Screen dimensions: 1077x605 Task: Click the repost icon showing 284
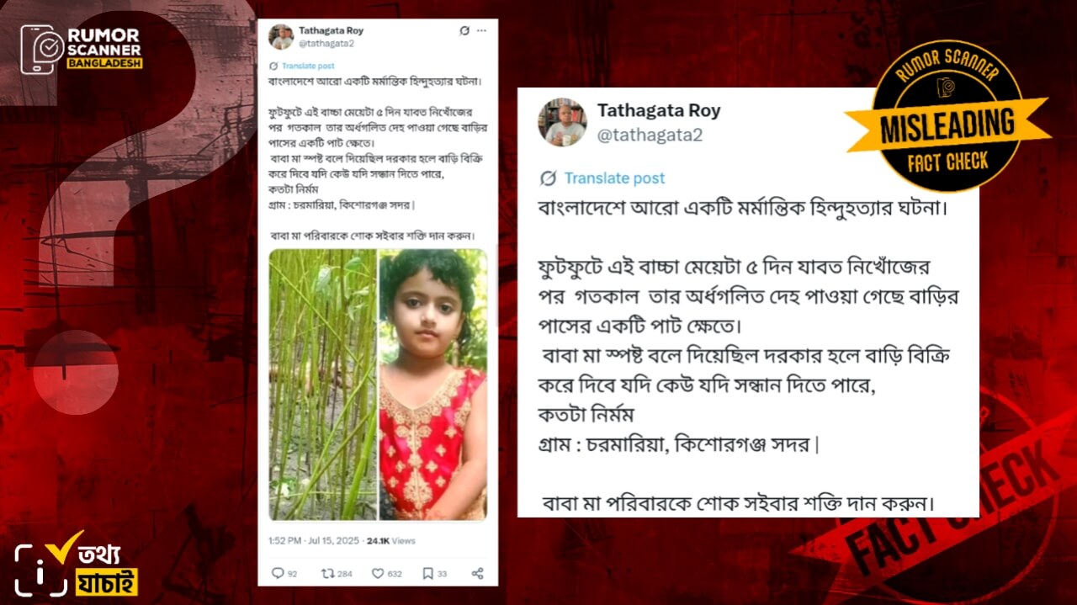pos(327,574)
